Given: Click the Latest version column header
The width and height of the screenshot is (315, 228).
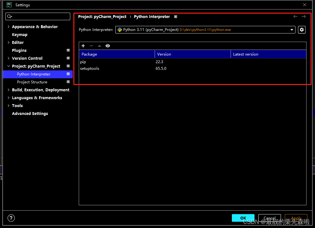Looking at the screenshot, I should point(268,54).
